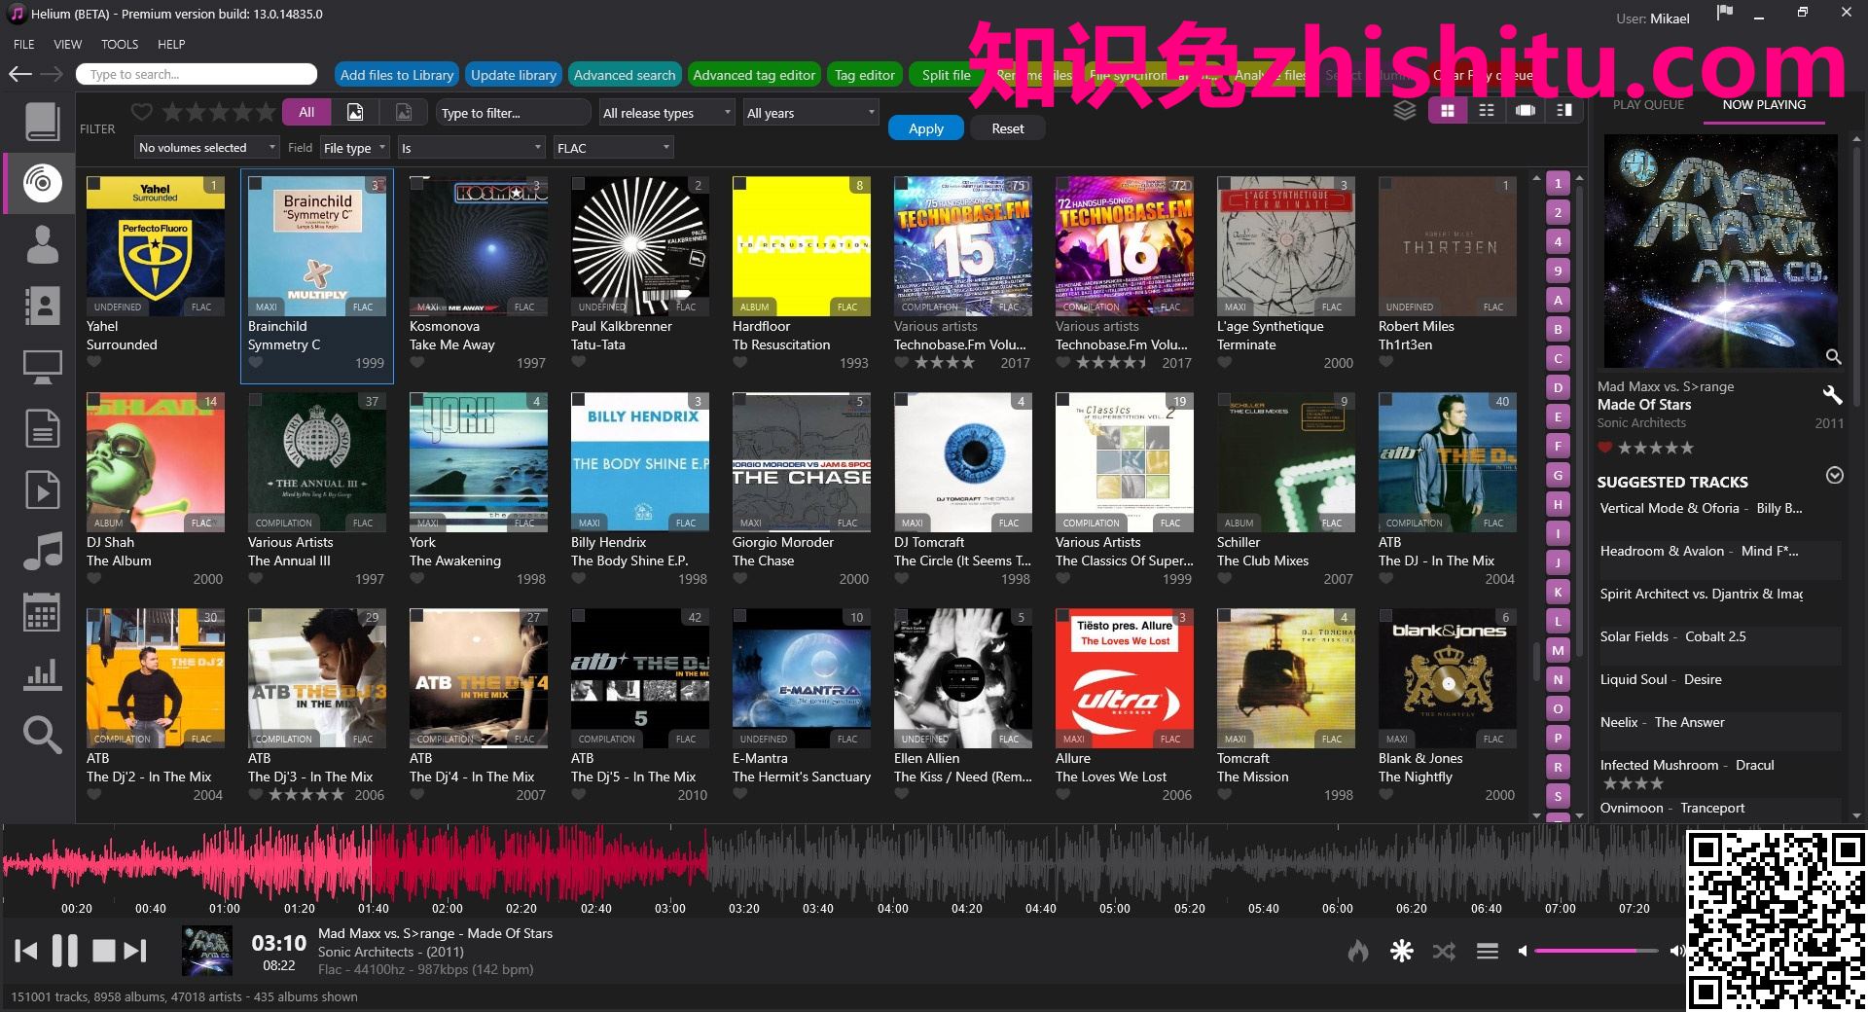Image resolution: width=1868 pixels, height=1012 pixels.
Task: Set rating stars in the filter bar
Action: click(x=219, y=112)
